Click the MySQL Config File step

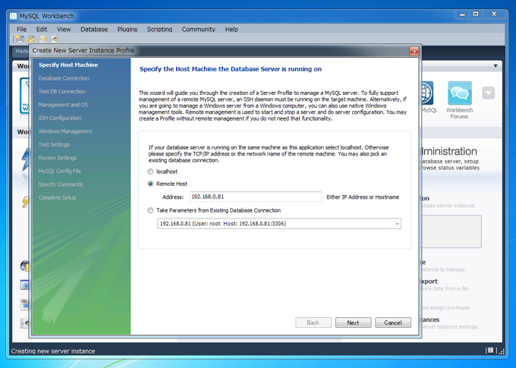59,171
